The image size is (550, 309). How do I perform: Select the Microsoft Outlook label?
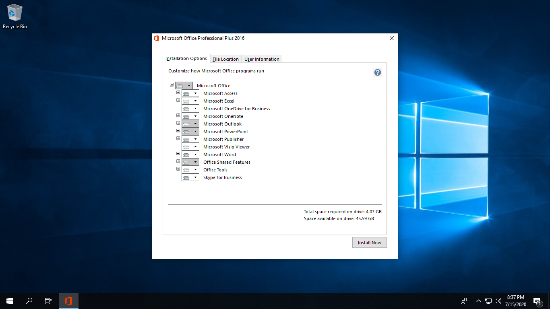pyautogui.click(x=222, y=124)
